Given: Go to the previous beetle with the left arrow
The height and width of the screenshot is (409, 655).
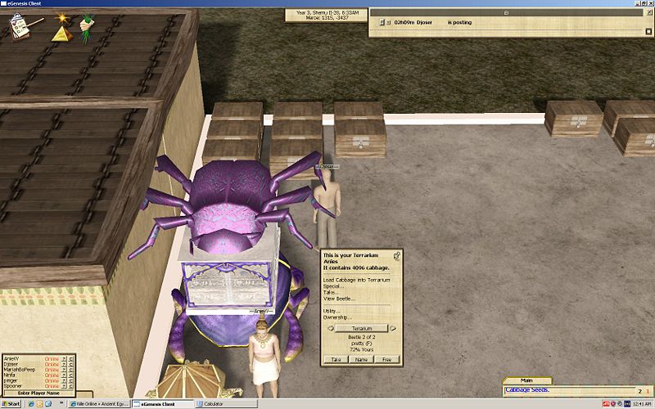Looking at the screenshot, I should pos(331,329).
